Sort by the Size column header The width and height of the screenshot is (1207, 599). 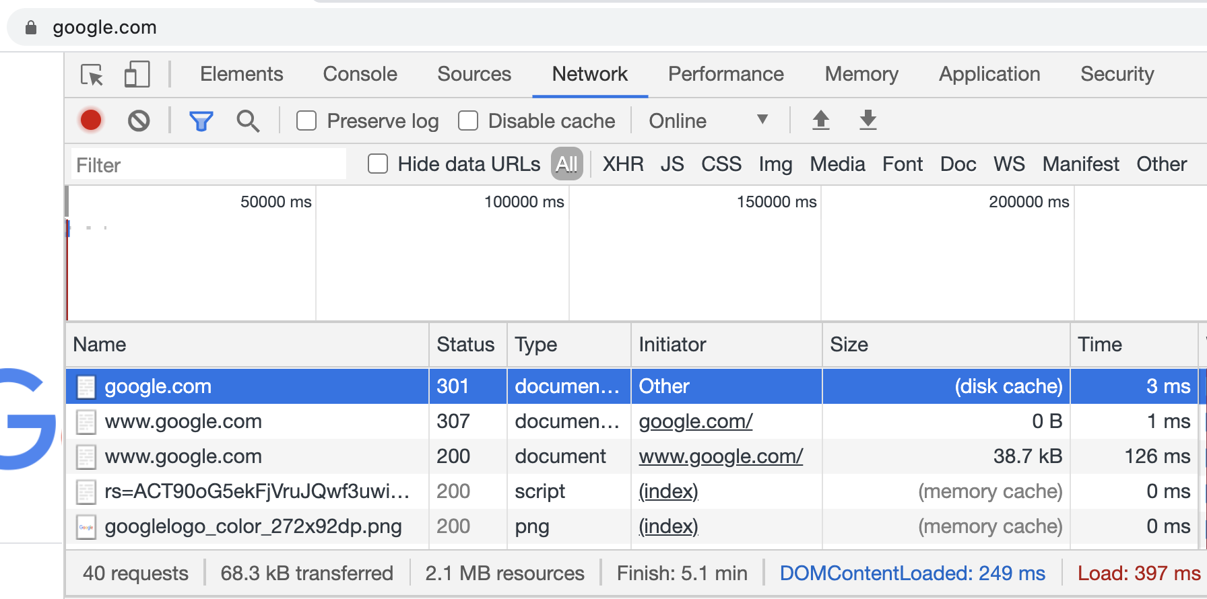tap(946, 345)
